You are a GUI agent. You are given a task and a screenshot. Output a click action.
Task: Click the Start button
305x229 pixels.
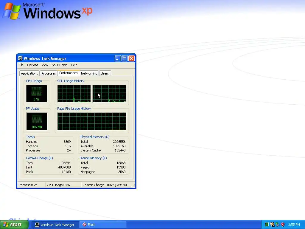(x=14, y=225)
